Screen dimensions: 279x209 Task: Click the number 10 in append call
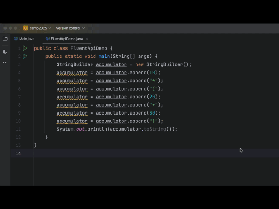point(152,73)
